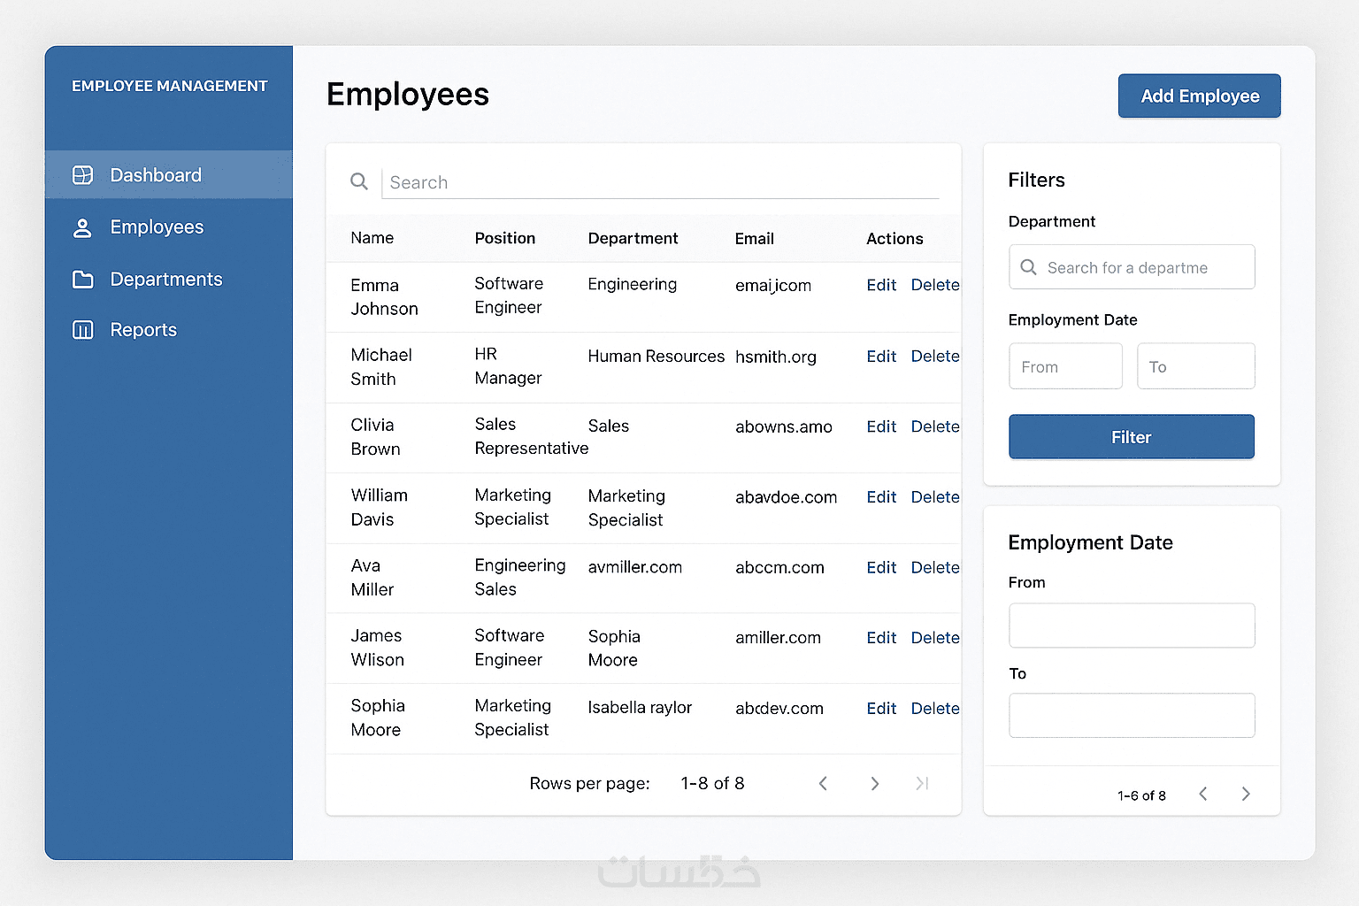Click the Actions column header
Viewport: 1359px width, 906px height.
pos(894,239)
